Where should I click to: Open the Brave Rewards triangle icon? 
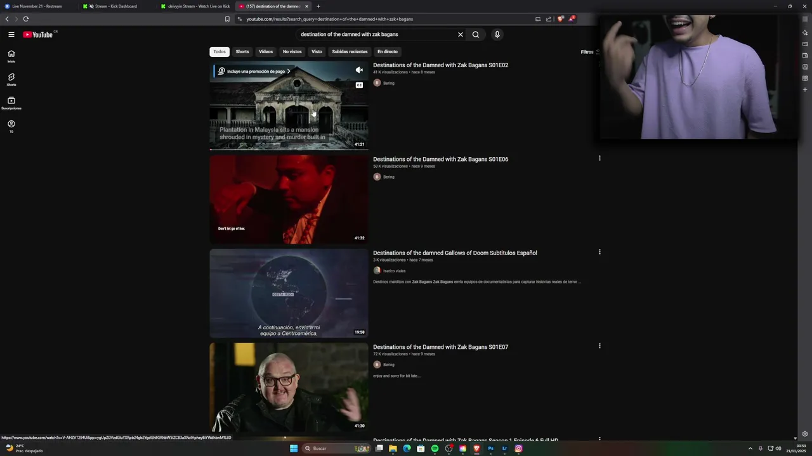coord(571,19)
